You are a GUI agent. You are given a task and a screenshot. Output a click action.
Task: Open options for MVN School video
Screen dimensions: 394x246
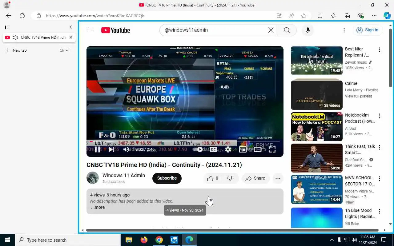point(380,179)
